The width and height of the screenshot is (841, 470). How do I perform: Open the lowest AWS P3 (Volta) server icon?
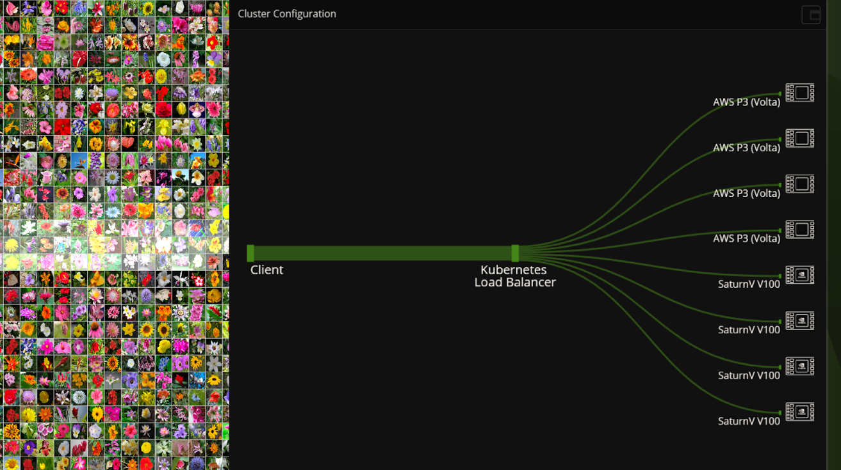(800, 230)
